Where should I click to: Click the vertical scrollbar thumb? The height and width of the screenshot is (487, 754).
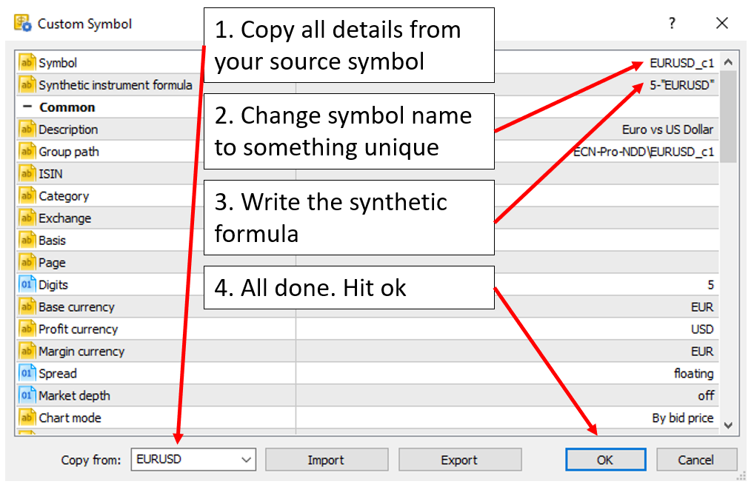(728, 117)
